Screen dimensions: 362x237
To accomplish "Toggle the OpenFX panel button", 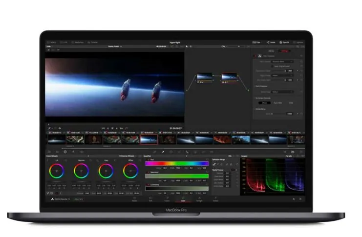I will click(284, 42).
